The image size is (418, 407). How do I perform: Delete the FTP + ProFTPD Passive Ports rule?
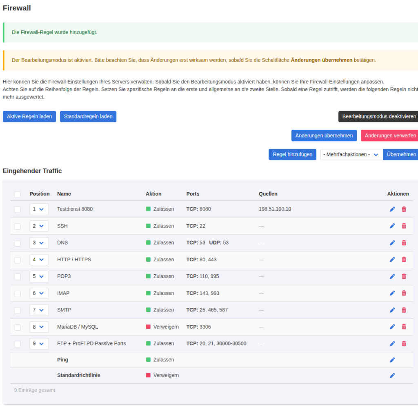(404, 344)
